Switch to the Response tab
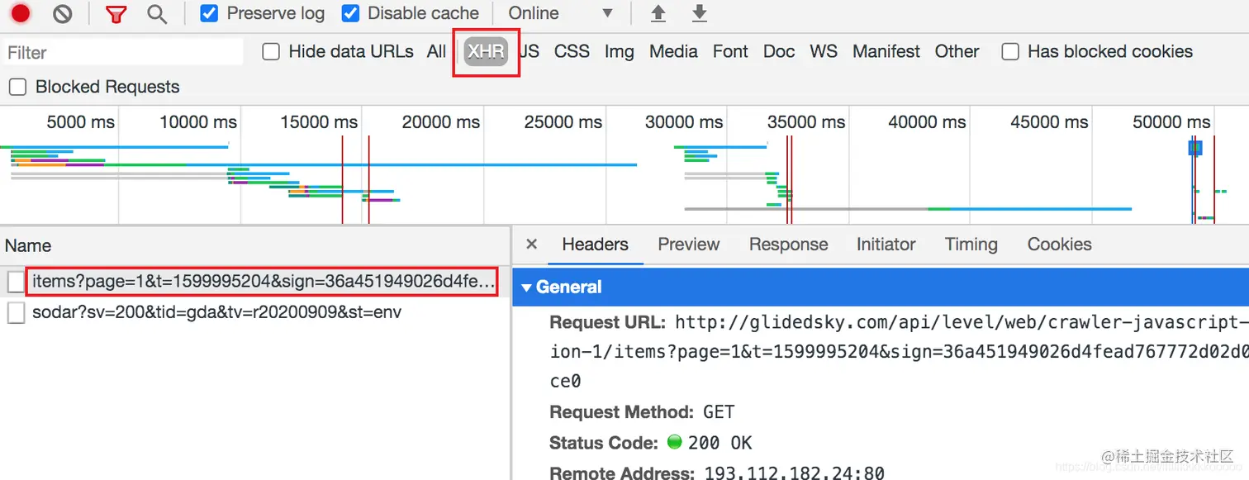Screen dimensions: 1249x480 tap(788, 245)
